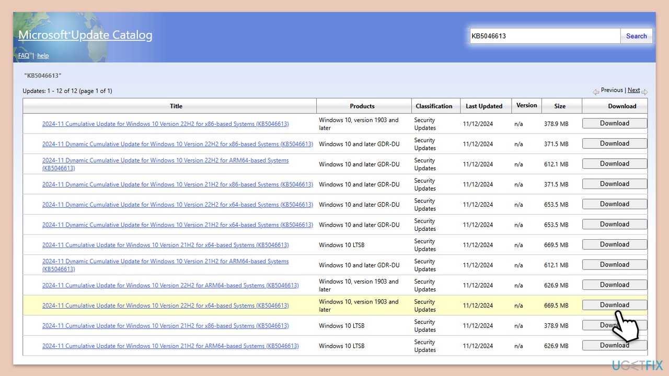Go to the Next results page
669x376 pixels.
(x=633, y=90)
